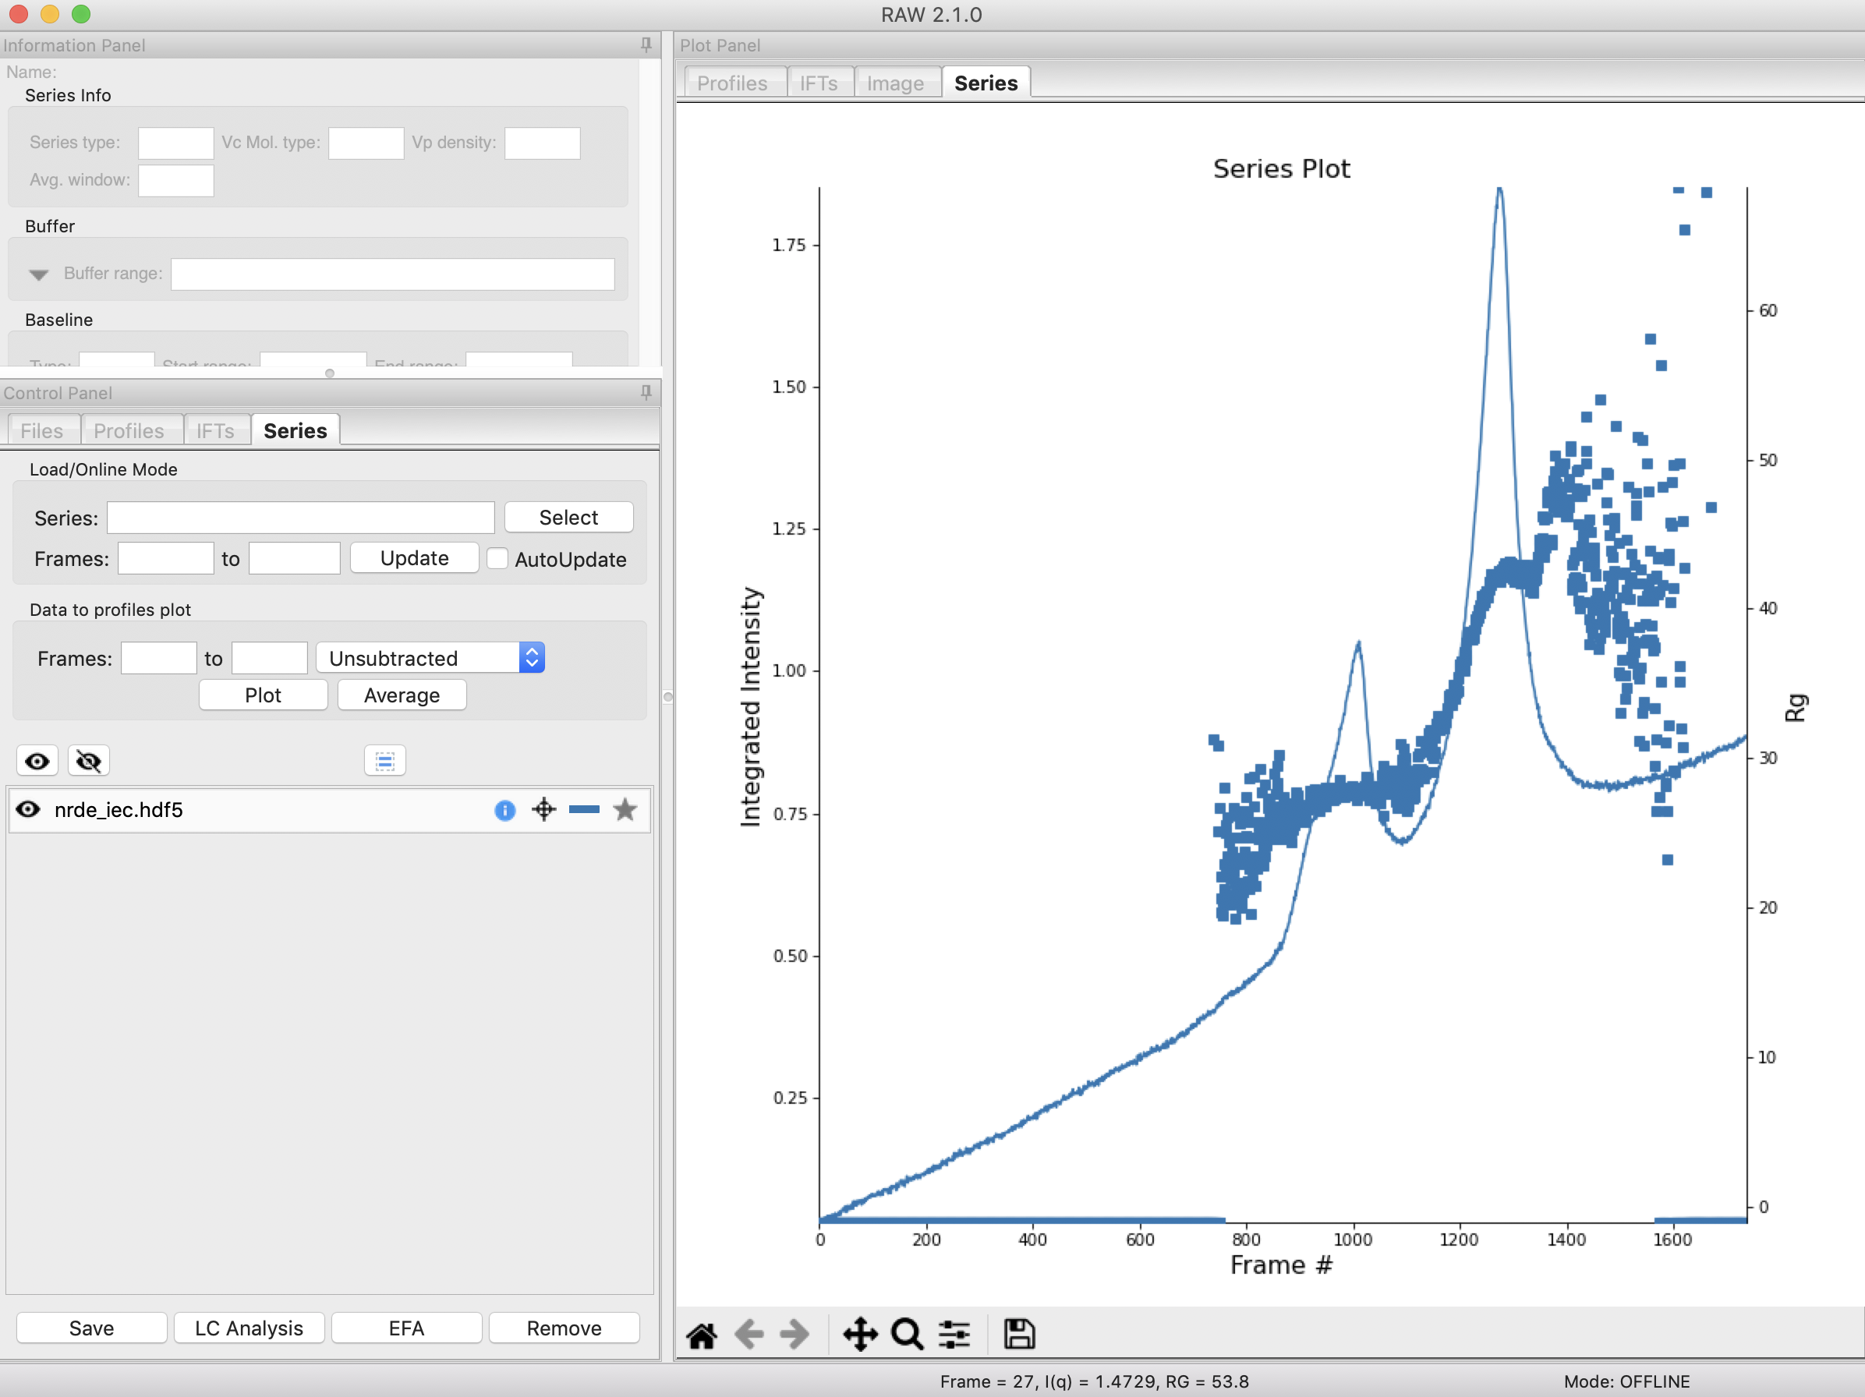Click the Frame # axis label
Viewport: 1865px width, 1397px height.
[1281, 1264]
